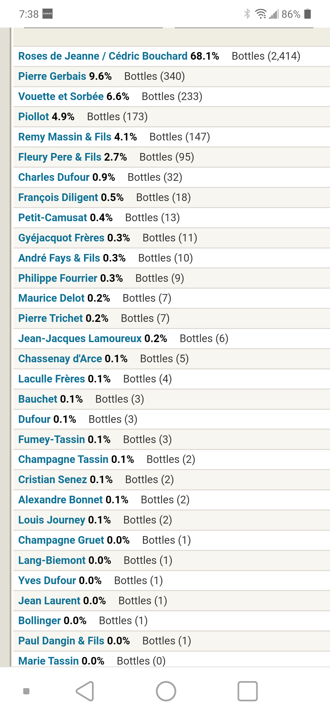The height and width of the screenshot is (716, 330).
Task: Tap the Bluetooth status icon
Action: pos(247,14)
